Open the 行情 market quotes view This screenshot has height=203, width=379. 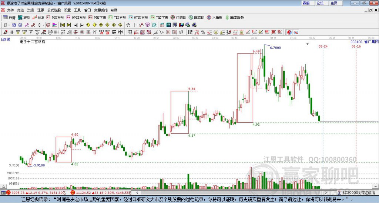click(x=9, y=18)
